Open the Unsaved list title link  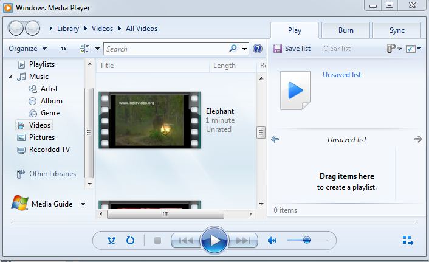(x=341, y=75)
